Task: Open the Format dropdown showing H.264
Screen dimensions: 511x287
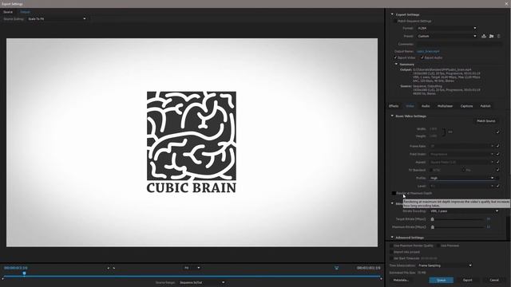Action: [447, 29]
